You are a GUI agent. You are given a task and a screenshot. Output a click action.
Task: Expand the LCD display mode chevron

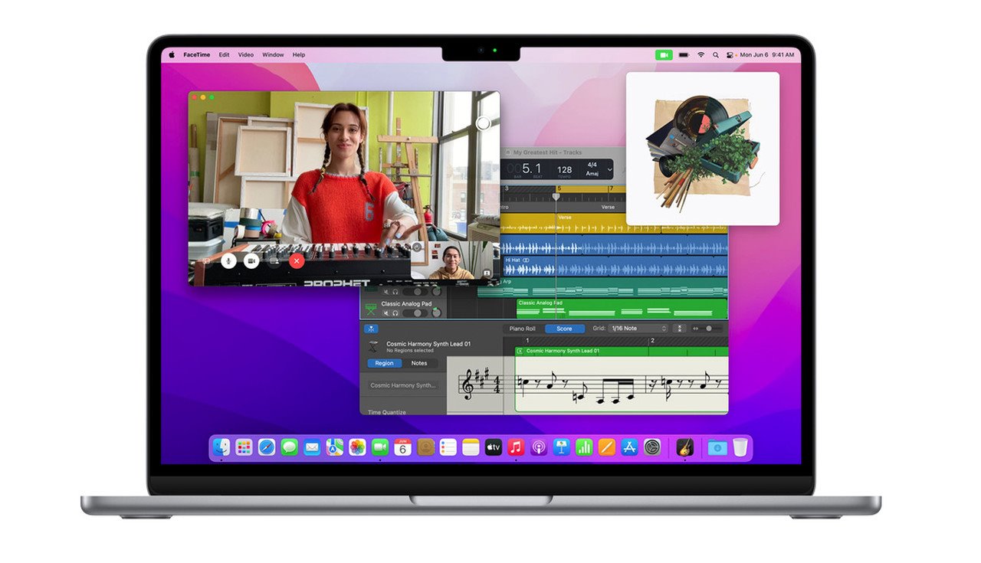[x=609, y=169]
